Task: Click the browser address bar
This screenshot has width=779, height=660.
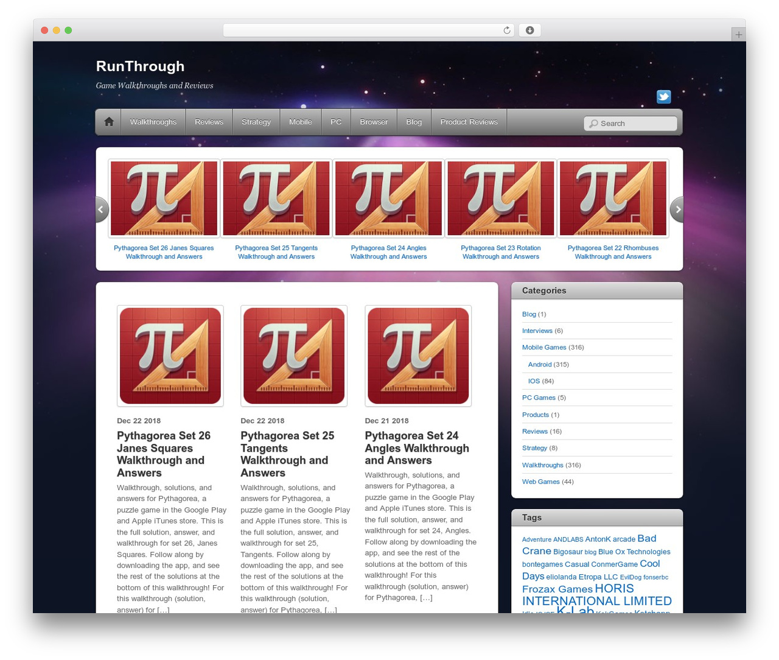Action: click(x=369, y=30)
